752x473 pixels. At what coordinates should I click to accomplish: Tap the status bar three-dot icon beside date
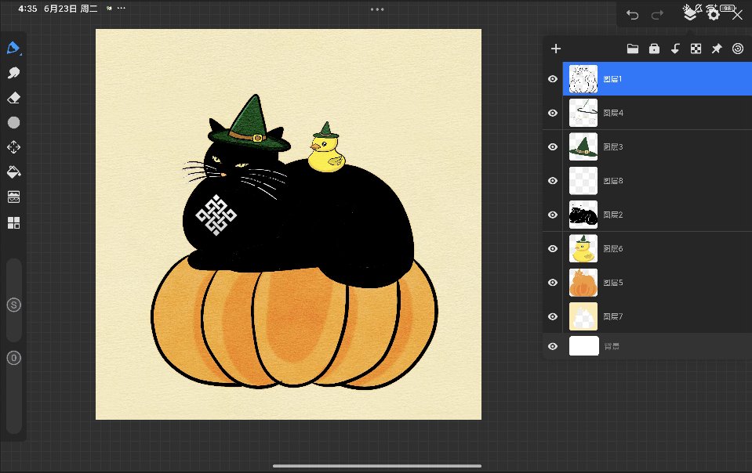122,8
